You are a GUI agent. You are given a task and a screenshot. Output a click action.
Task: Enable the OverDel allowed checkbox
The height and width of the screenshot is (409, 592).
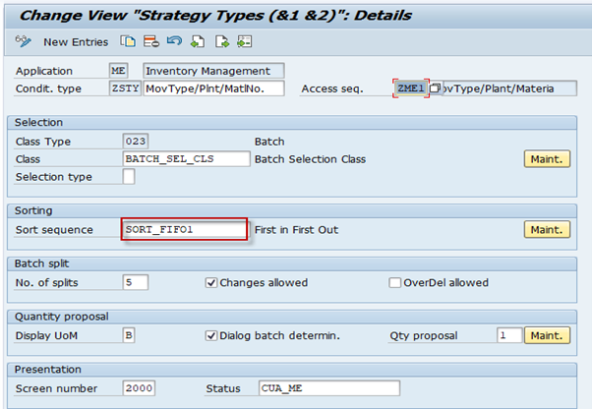[394, 282]
